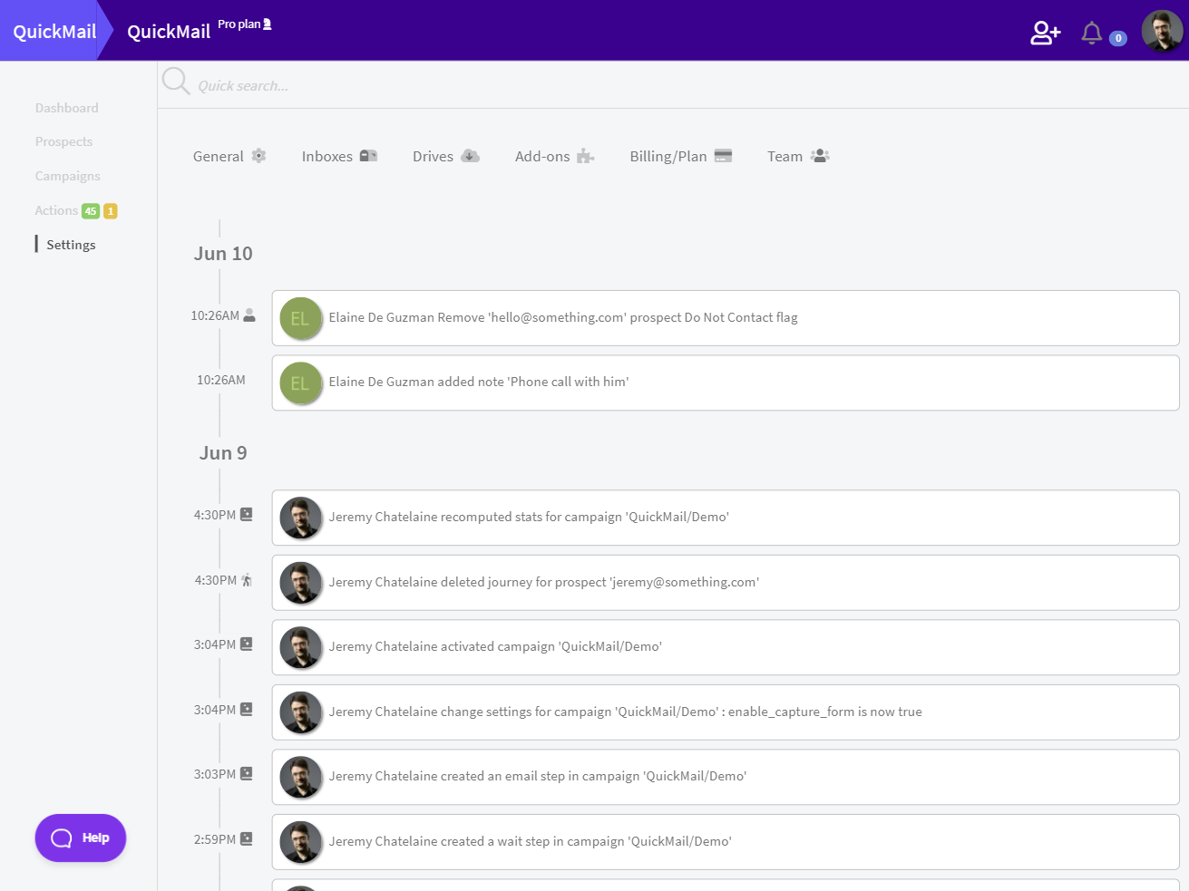Image resolution: width=1189 pixels, height=891 pixels.
Task: Click Jeremy's avatar on wait step entry
Action: point(300,842)
